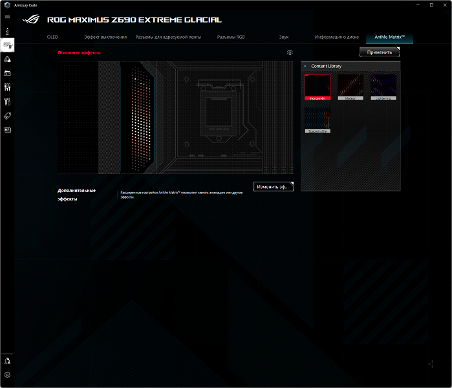Close the Armoury Crate window
Image resolution: width=452 pixels, height=388 pixels.
445,5
